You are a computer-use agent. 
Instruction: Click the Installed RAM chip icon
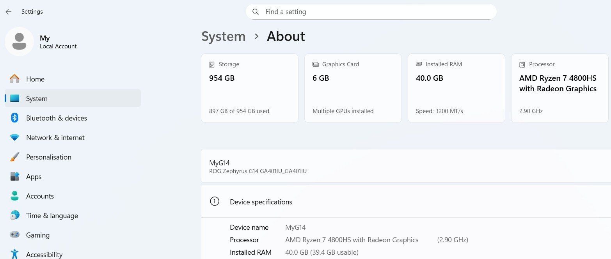(x=419, y=64)
